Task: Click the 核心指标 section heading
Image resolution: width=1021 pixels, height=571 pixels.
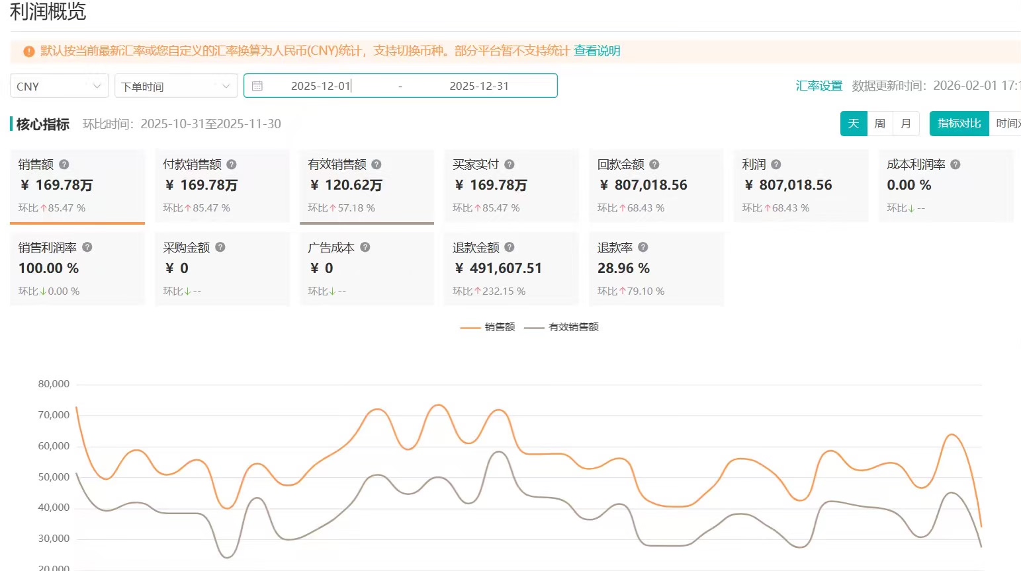Action: pos(42,124)
